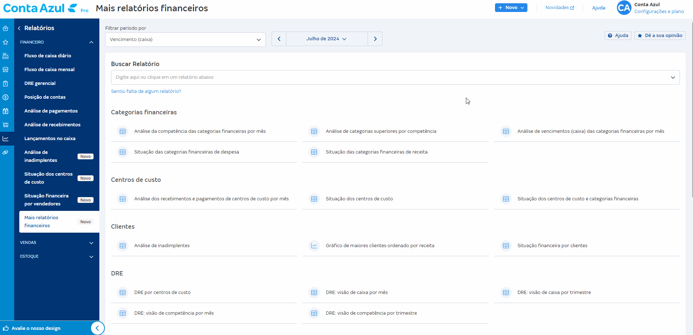
Task: Select DRE gerencial in the sidebar
Action: [40, 83]
